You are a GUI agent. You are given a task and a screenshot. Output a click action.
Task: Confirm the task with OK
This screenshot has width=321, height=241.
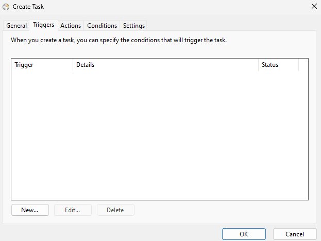click(x=244, y=234)
